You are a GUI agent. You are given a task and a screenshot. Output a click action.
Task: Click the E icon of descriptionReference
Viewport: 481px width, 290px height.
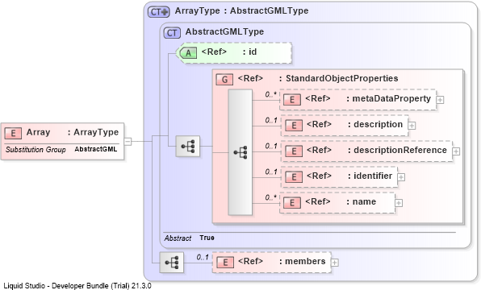coord(294,151)
